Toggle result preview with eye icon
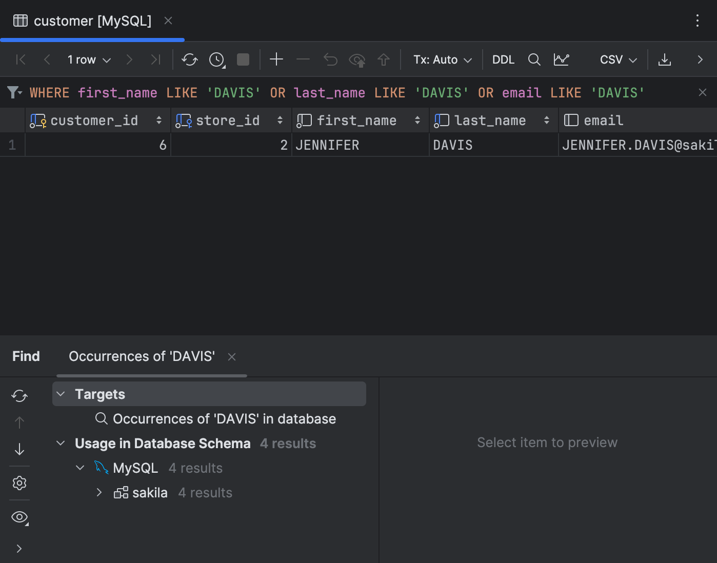 pyautogui.click(x=19, y=517)
